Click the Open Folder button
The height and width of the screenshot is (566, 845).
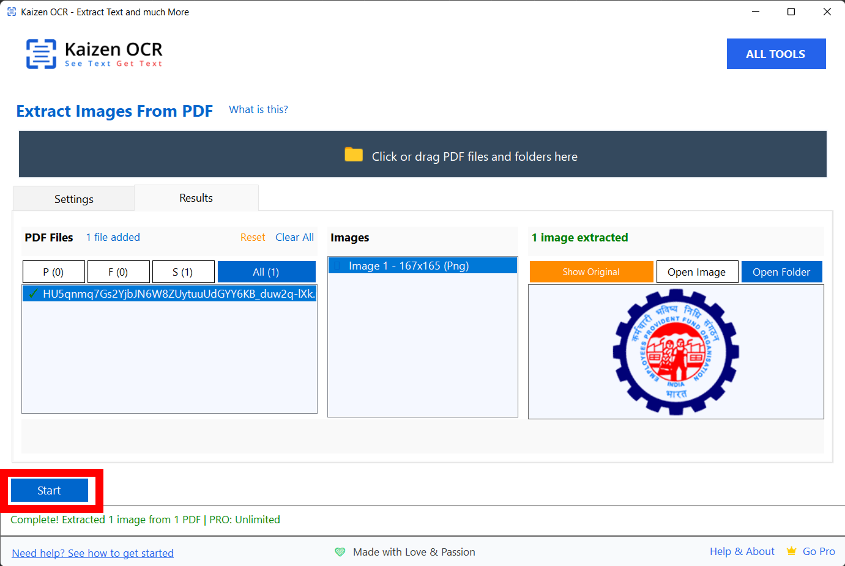click(x=781, y=272)
